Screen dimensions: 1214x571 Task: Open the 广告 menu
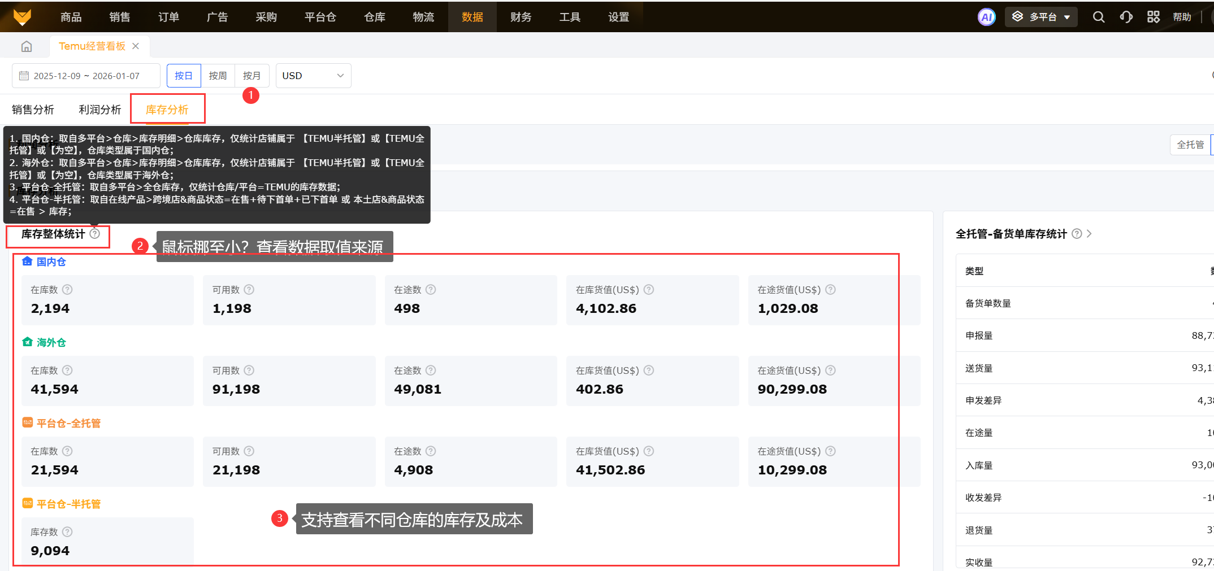218,17
